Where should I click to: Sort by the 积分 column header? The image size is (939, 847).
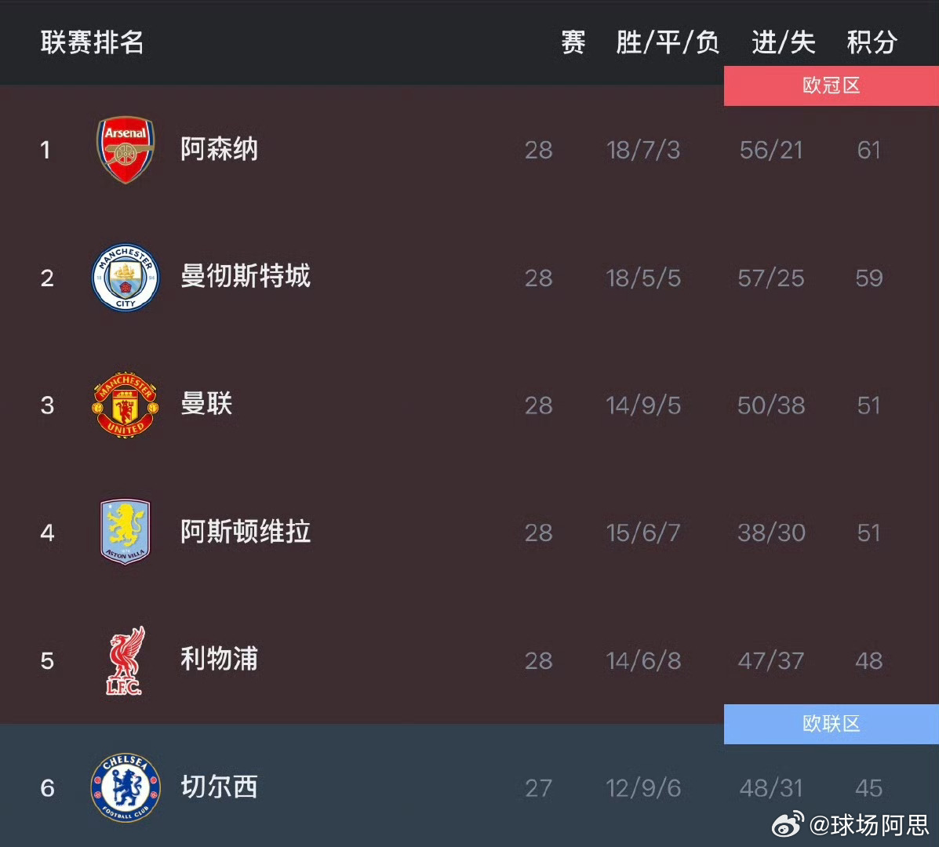872,42
